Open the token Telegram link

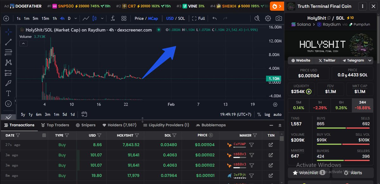(353, 60)
